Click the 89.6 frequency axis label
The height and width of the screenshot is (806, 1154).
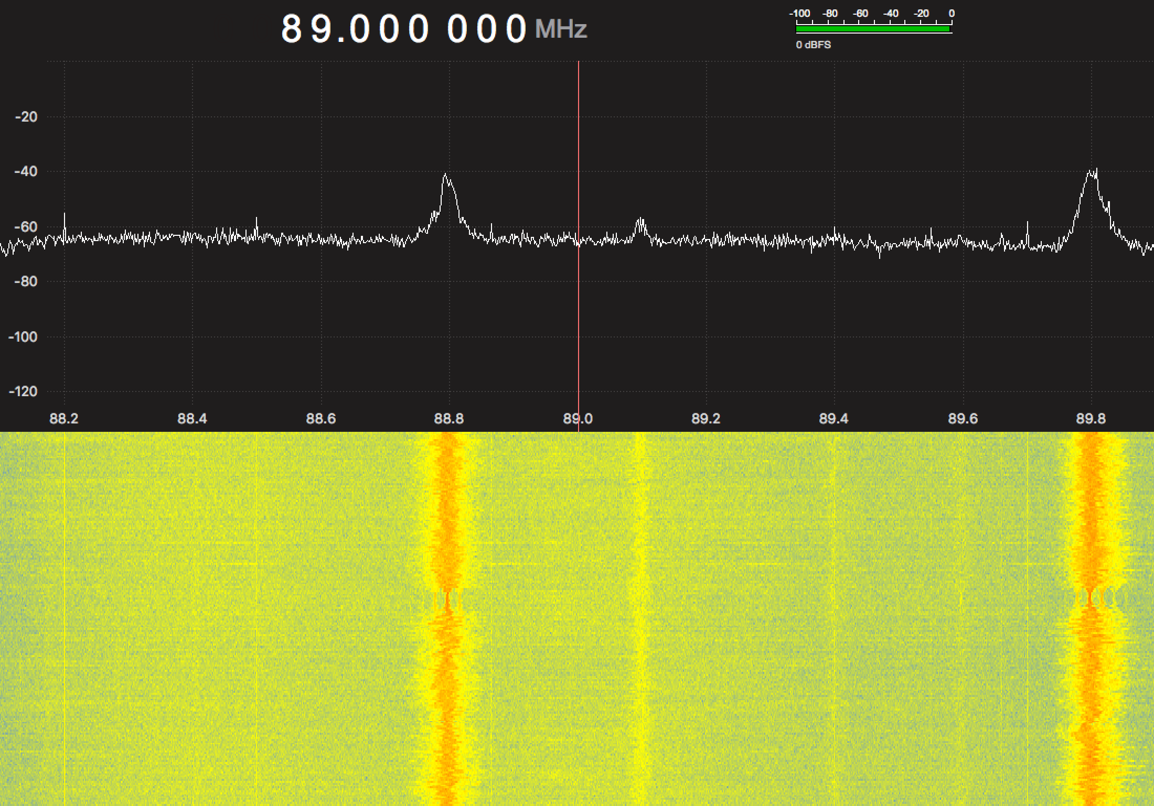(963, 419)
